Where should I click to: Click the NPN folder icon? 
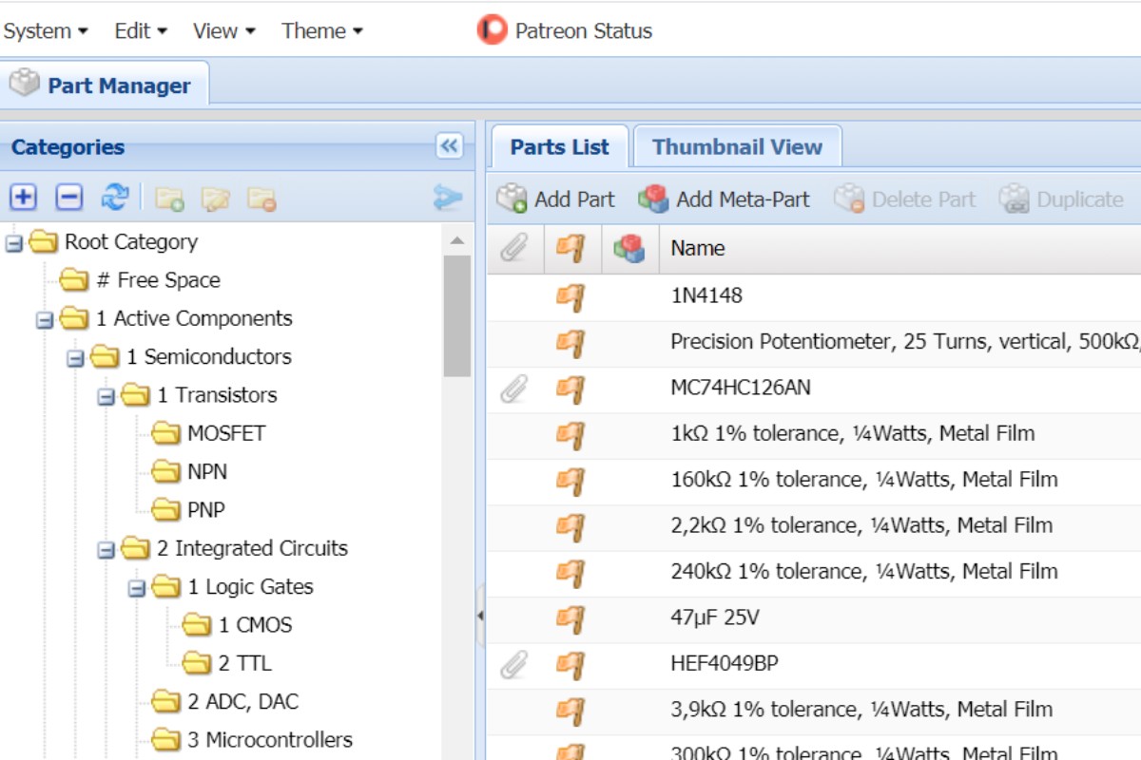(166, 471)
